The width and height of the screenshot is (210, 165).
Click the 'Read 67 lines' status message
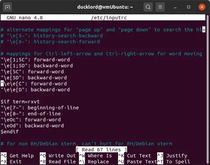coord(101,150)
